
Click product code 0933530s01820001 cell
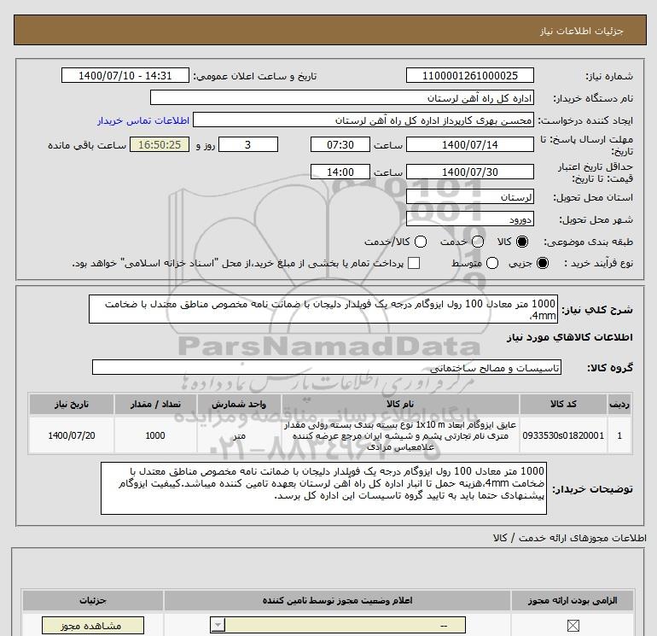[x=563, y=435]
